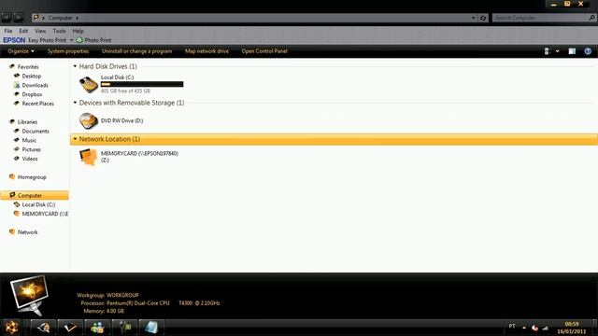Open the Local Disk (C:) drive icon
Screen dimensions: 598x336
tap(89, 84)
